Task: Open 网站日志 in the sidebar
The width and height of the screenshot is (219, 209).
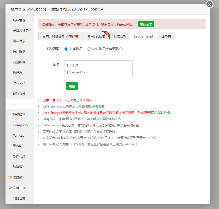Action: (x=19, y=199)
